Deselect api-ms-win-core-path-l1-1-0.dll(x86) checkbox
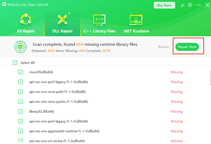 tap(20, 92)
